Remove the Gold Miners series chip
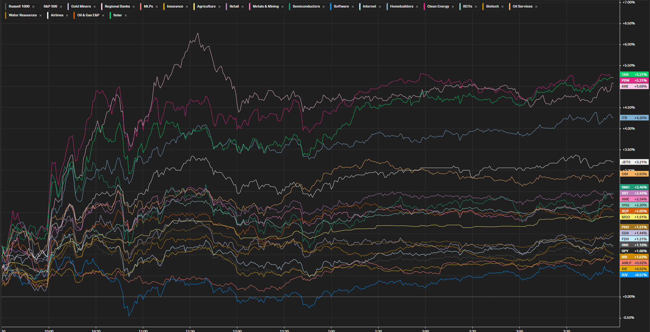This screenshot has width=650, height=332. [95, 7]
